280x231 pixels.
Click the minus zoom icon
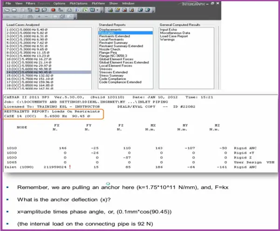[46, 17]
